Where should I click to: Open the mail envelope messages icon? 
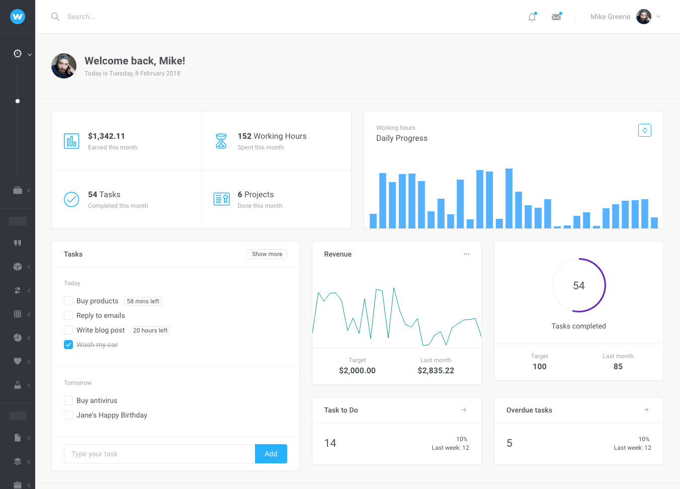click(x=556, y=17)
